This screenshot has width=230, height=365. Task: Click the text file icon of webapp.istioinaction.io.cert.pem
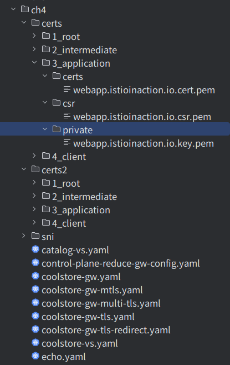tap(67, 89)
